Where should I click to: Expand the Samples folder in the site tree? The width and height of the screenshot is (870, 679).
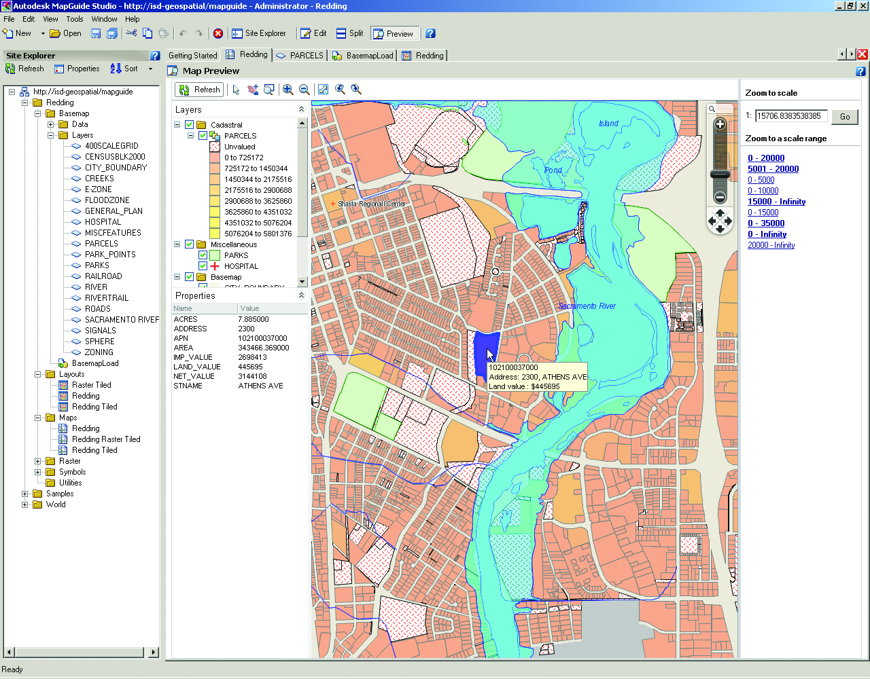pyautogui.click(x=25, y=494)
